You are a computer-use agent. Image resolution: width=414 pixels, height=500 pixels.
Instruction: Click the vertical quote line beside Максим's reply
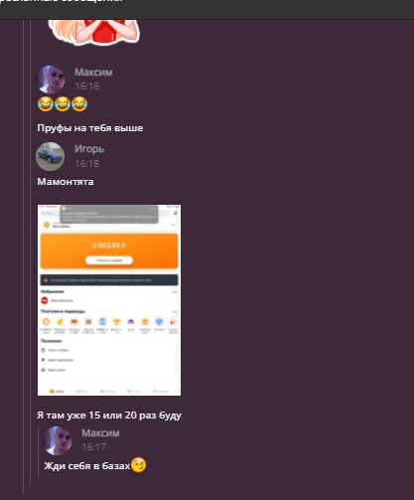38,452
